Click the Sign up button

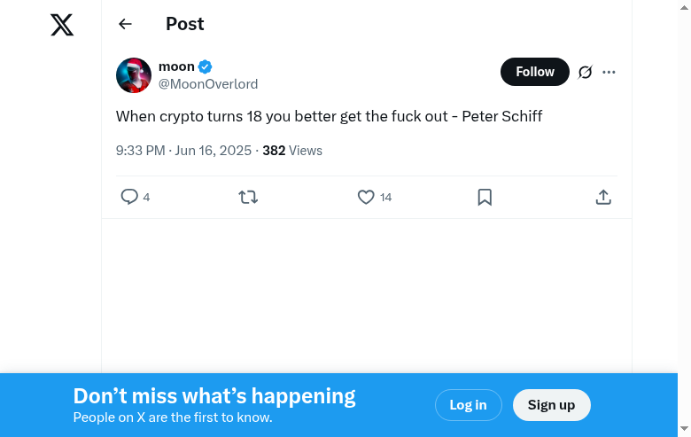[x=551, y=405]
